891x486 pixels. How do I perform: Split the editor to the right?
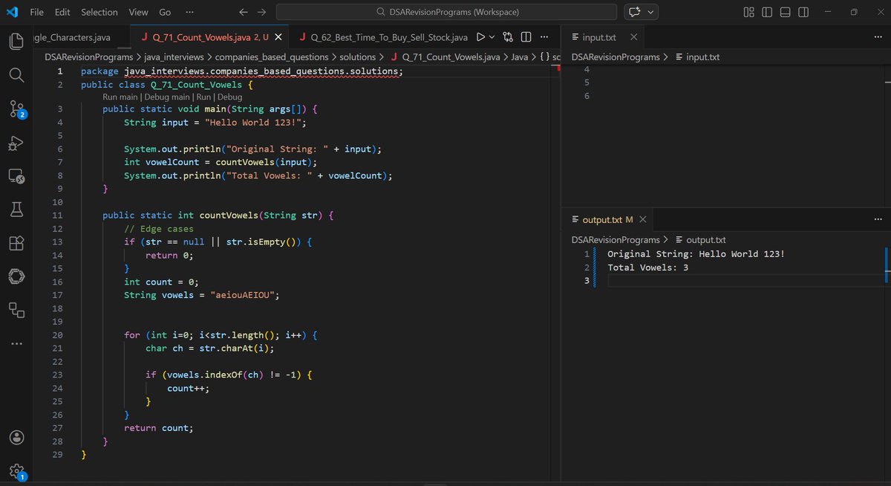[526, 37]
